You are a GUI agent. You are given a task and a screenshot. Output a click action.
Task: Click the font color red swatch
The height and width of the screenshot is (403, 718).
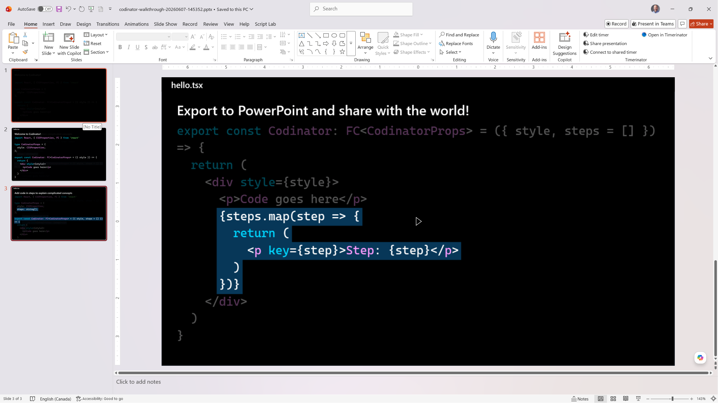pyautogui.click(x=206, y=47)
